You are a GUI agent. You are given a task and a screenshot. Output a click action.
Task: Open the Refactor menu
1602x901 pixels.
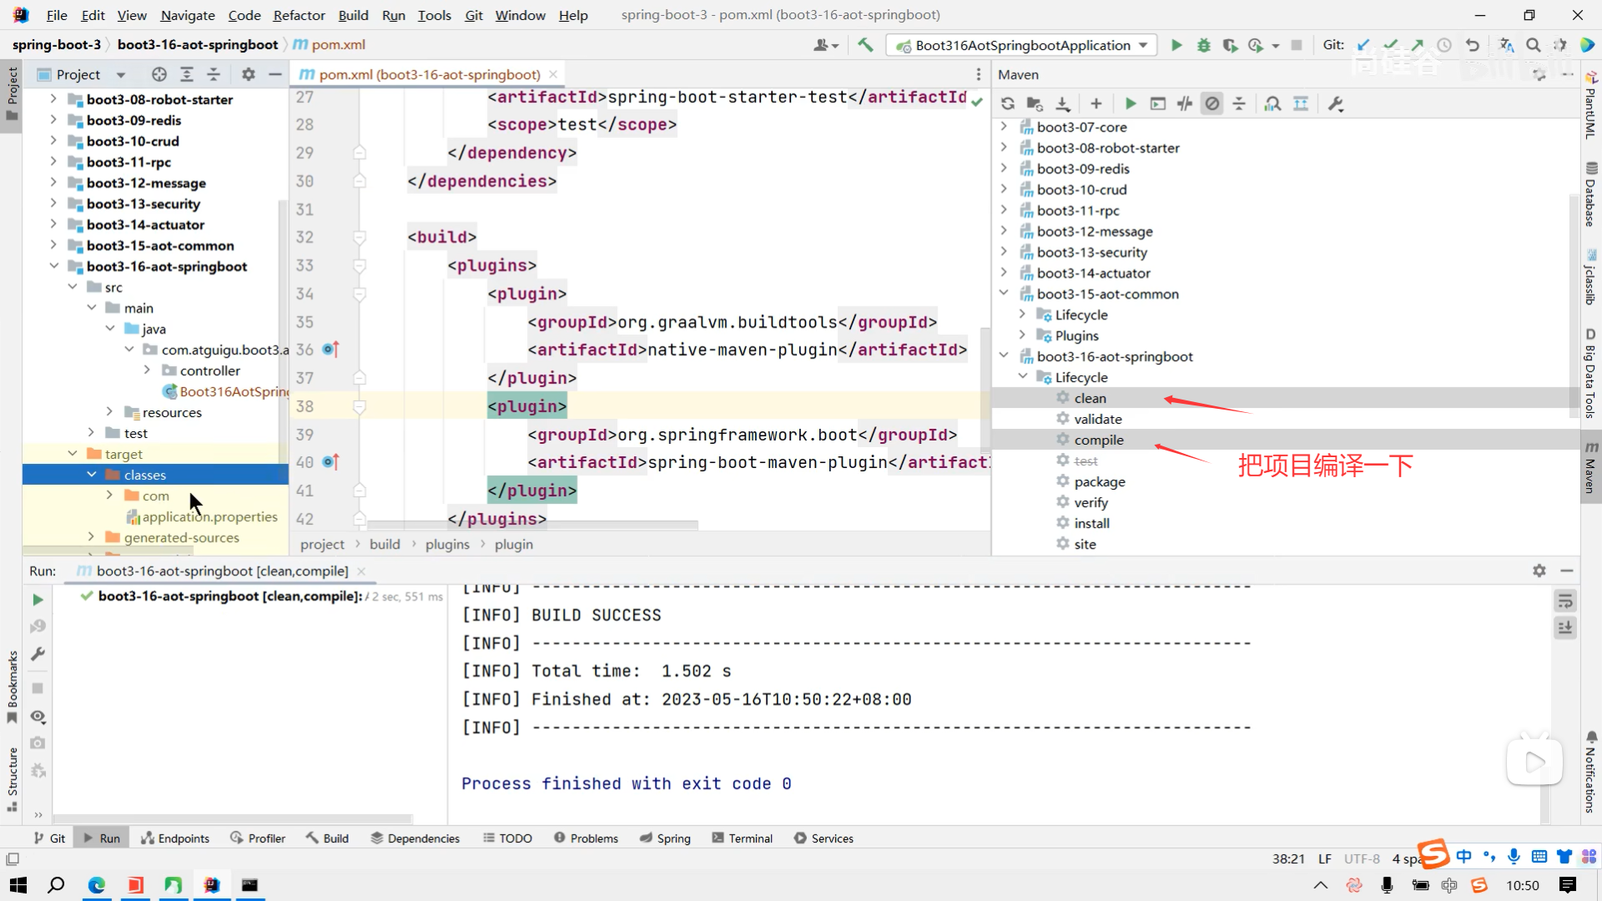pos(299,15)
